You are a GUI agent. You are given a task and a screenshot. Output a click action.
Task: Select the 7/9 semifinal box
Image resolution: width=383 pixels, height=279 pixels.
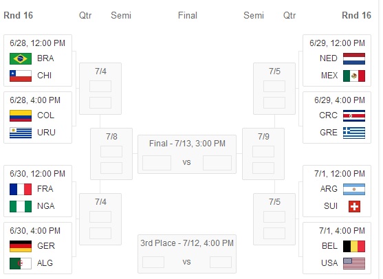coord(263,154)
